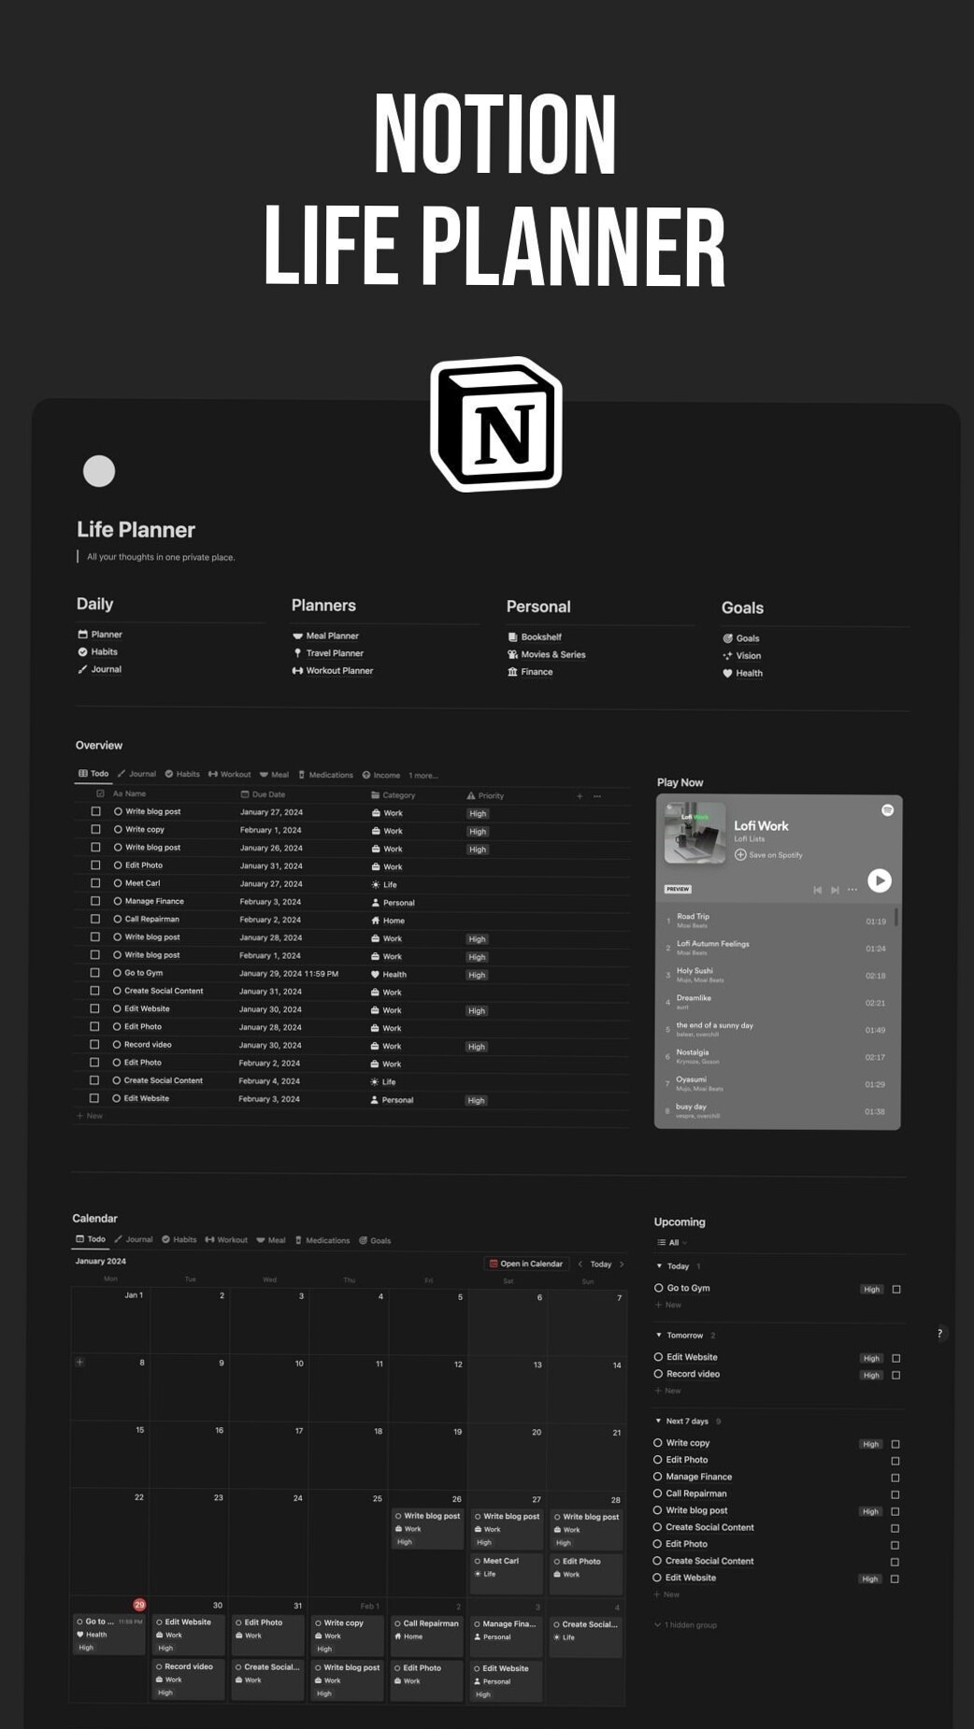Click the round page icon above Life Planner

[99, 471]
